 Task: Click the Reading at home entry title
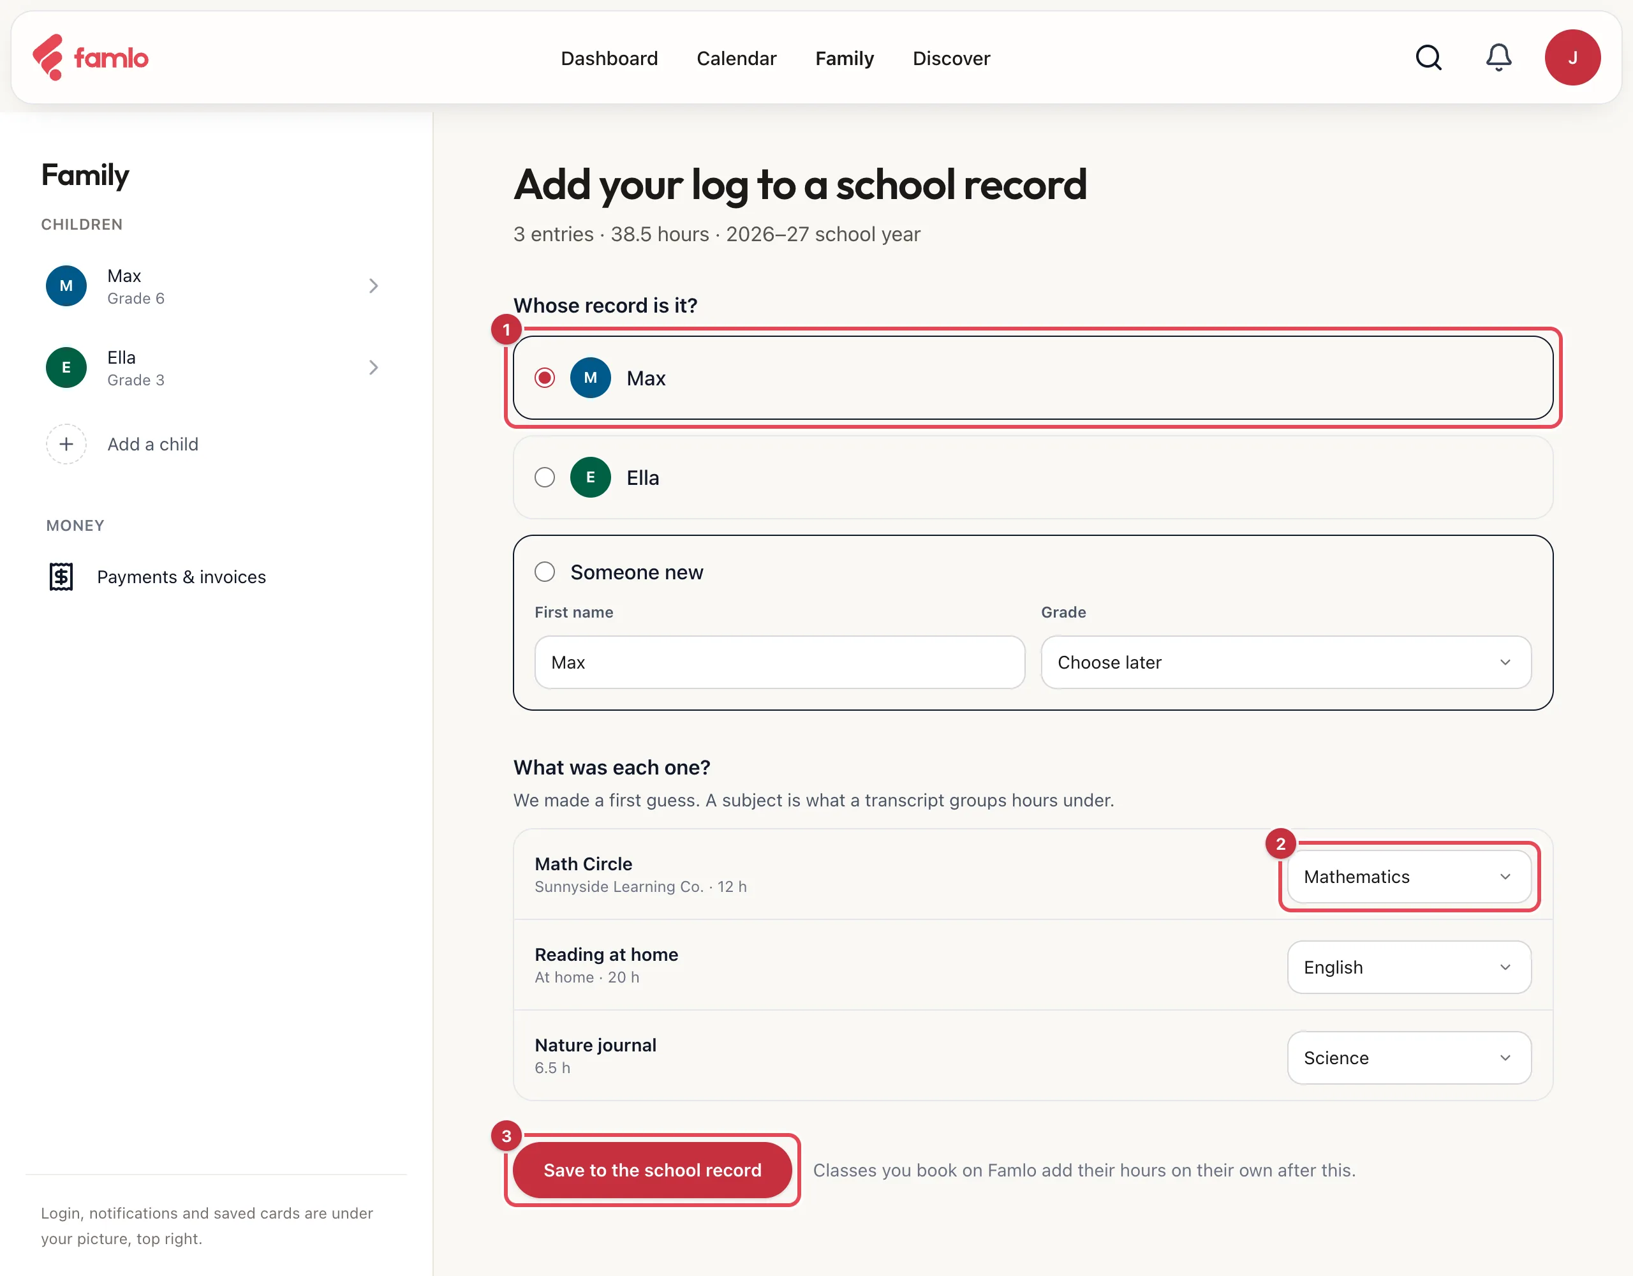(x=605, y=954)
